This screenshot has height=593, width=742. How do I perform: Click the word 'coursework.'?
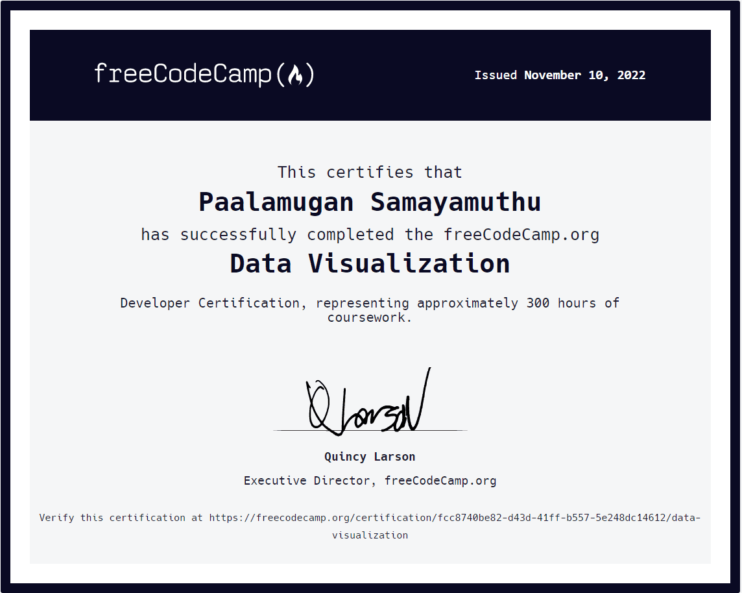(x=370, y=317)
